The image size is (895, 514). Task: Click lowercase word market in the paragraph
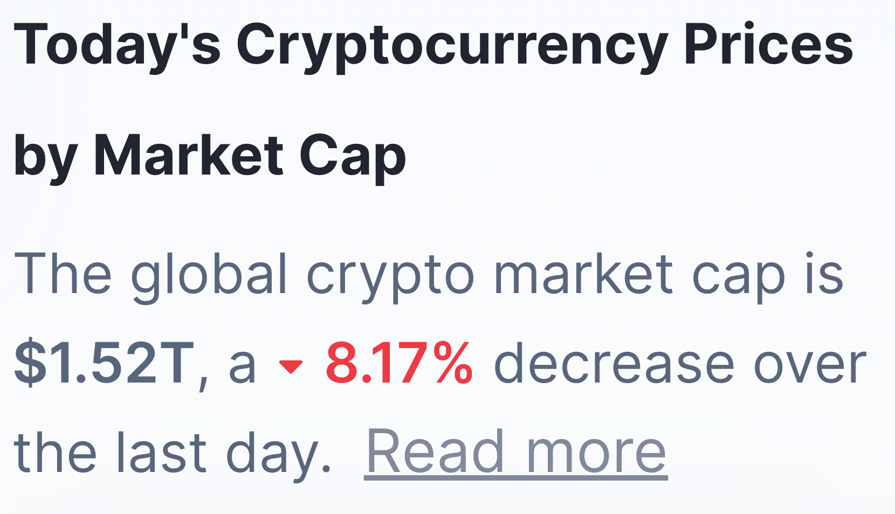coord(583,275)
